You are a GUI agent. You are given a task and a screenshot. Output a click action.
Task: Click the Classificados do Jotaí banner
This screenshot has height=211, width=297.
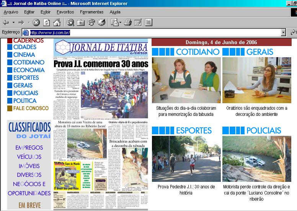[30, 130]
